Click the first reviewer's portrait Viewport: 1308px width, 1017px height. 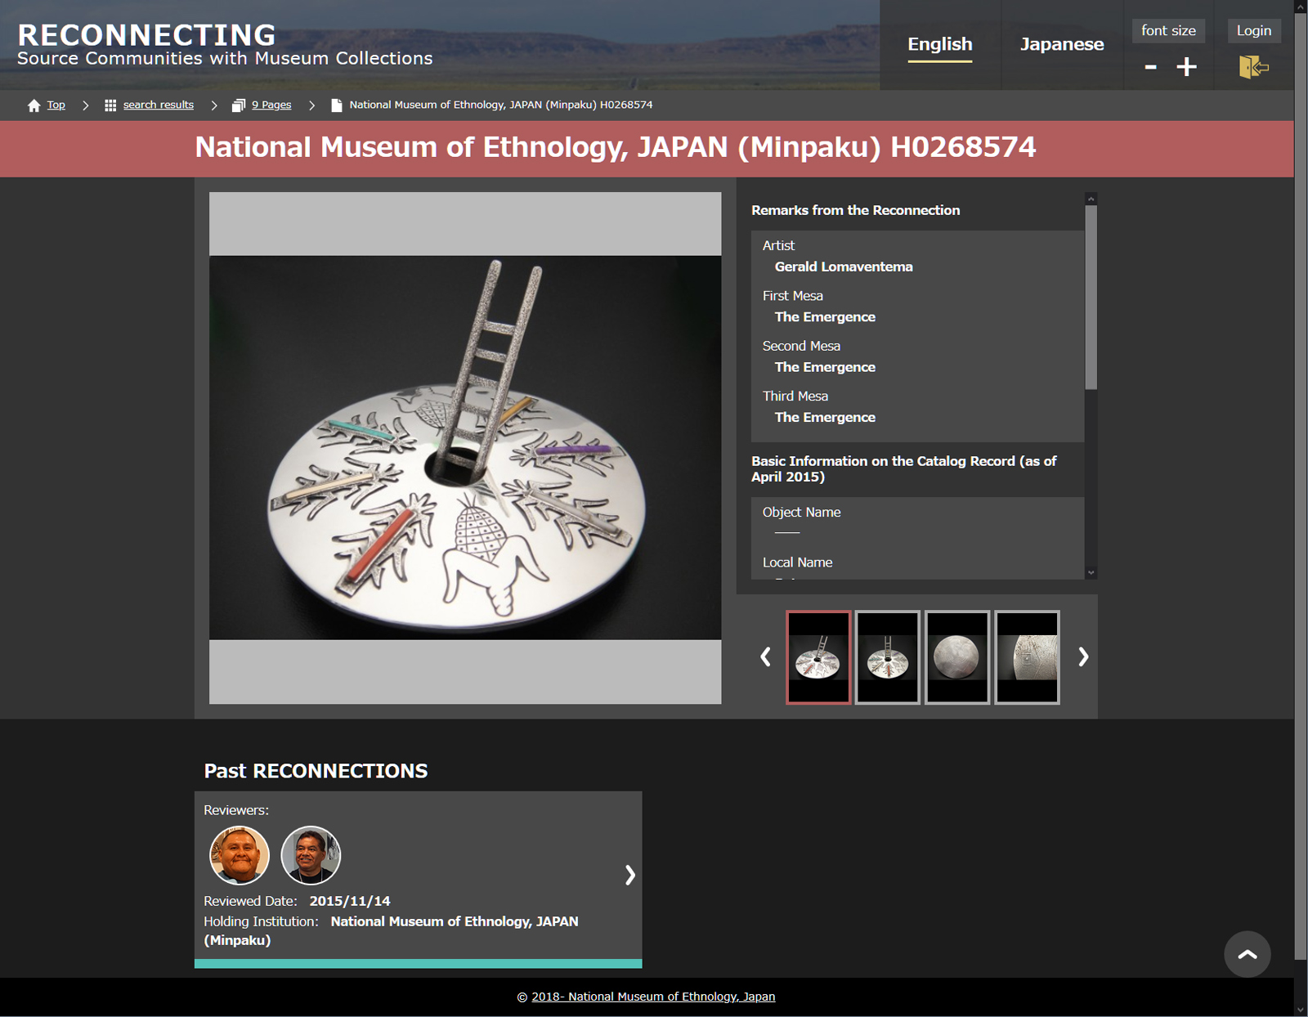tap(240, 855)
